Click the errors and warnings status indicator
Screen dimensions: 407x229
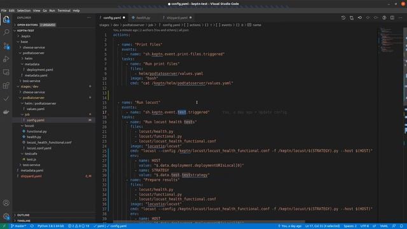79,226
